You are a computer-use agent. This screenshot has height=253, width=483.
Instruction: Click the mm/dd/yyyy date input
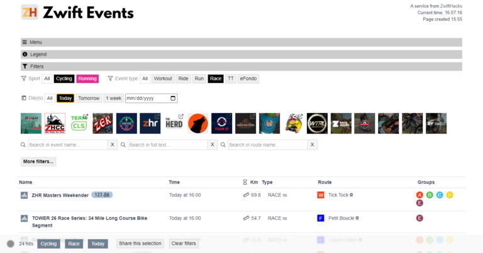click(151, 99)
